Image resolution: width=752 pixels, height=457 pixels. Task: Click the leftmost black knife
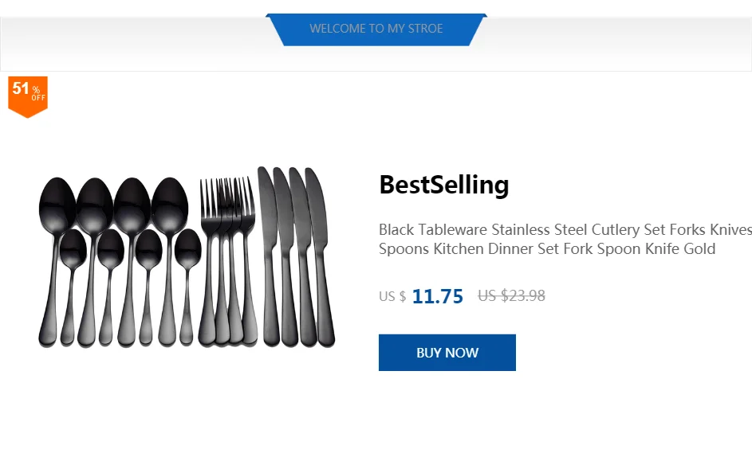tap(267, 239)
